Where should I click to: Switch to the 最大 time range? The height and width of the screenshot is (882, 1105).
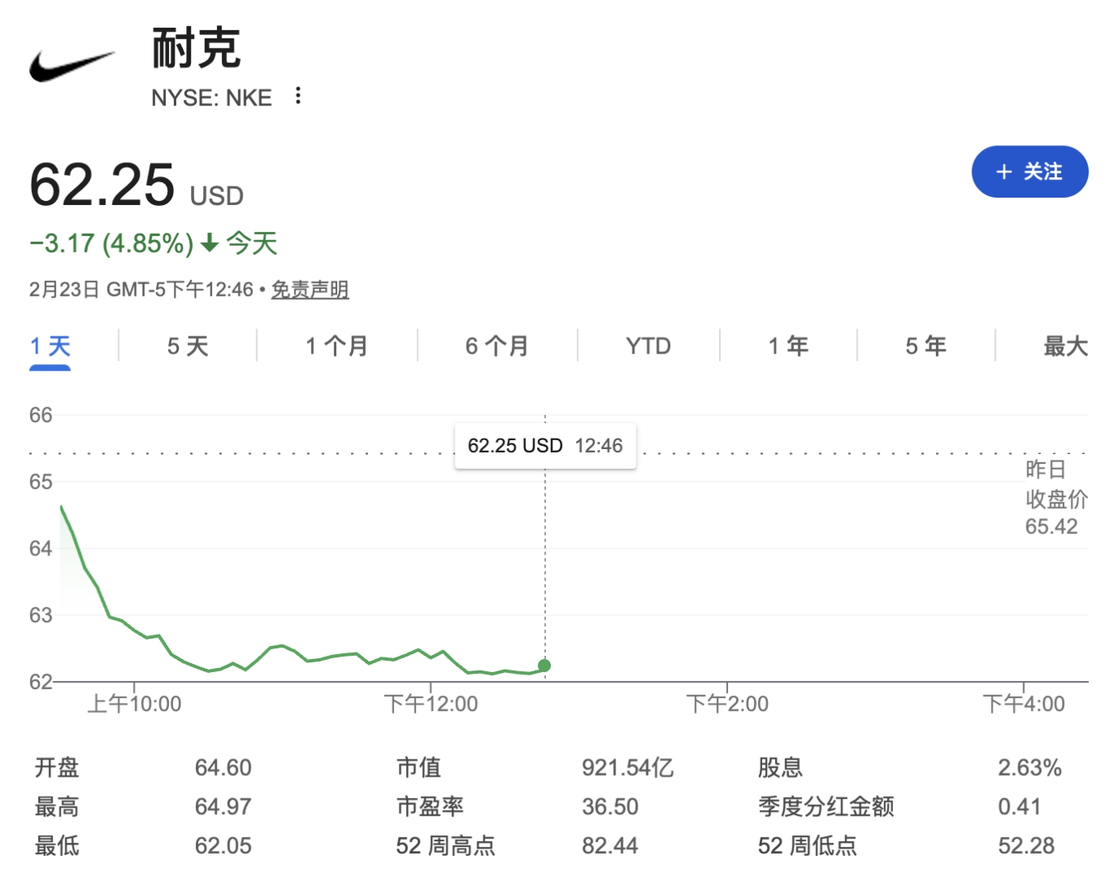point(1065,346)
